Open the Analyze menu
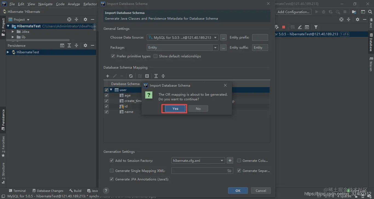The height and width of the screenshot is (199, 374). [74, 4]
